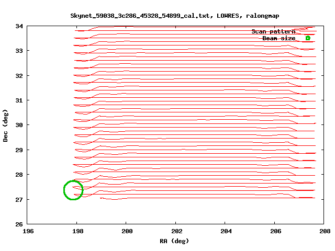335x251 pixels.
Task: Click the RA axis tick label 206
Action: coord(276,231)
